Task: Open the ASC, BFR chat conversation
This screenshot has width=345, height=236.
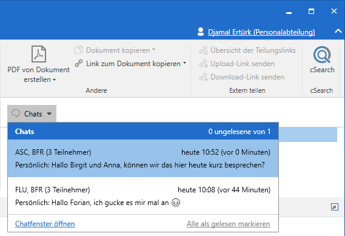Action: [143, 158]
